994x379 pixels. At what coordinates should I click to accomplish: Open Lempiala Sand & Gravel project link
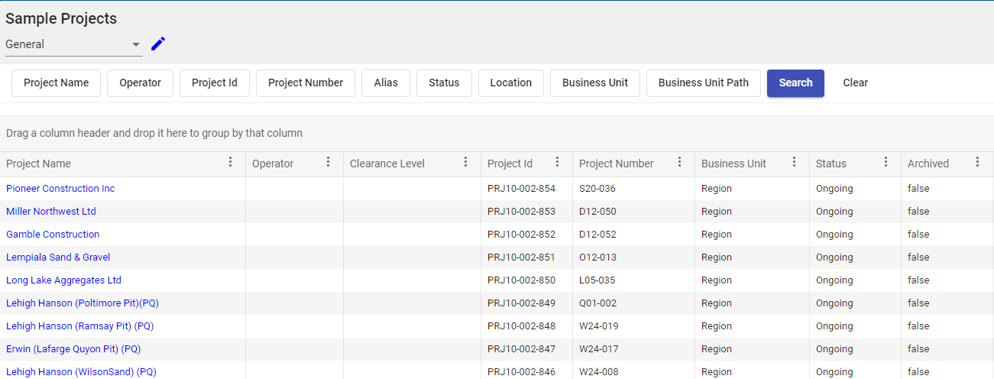58,258
